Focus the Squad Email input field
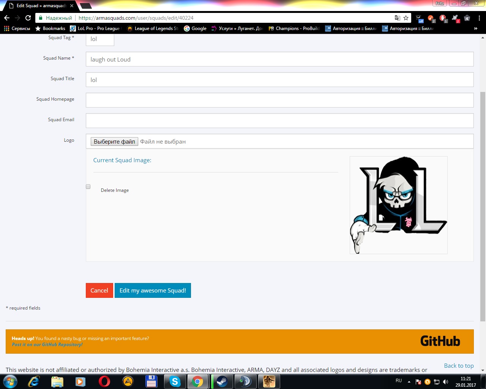486x389 pixels. tap(280, 121)
